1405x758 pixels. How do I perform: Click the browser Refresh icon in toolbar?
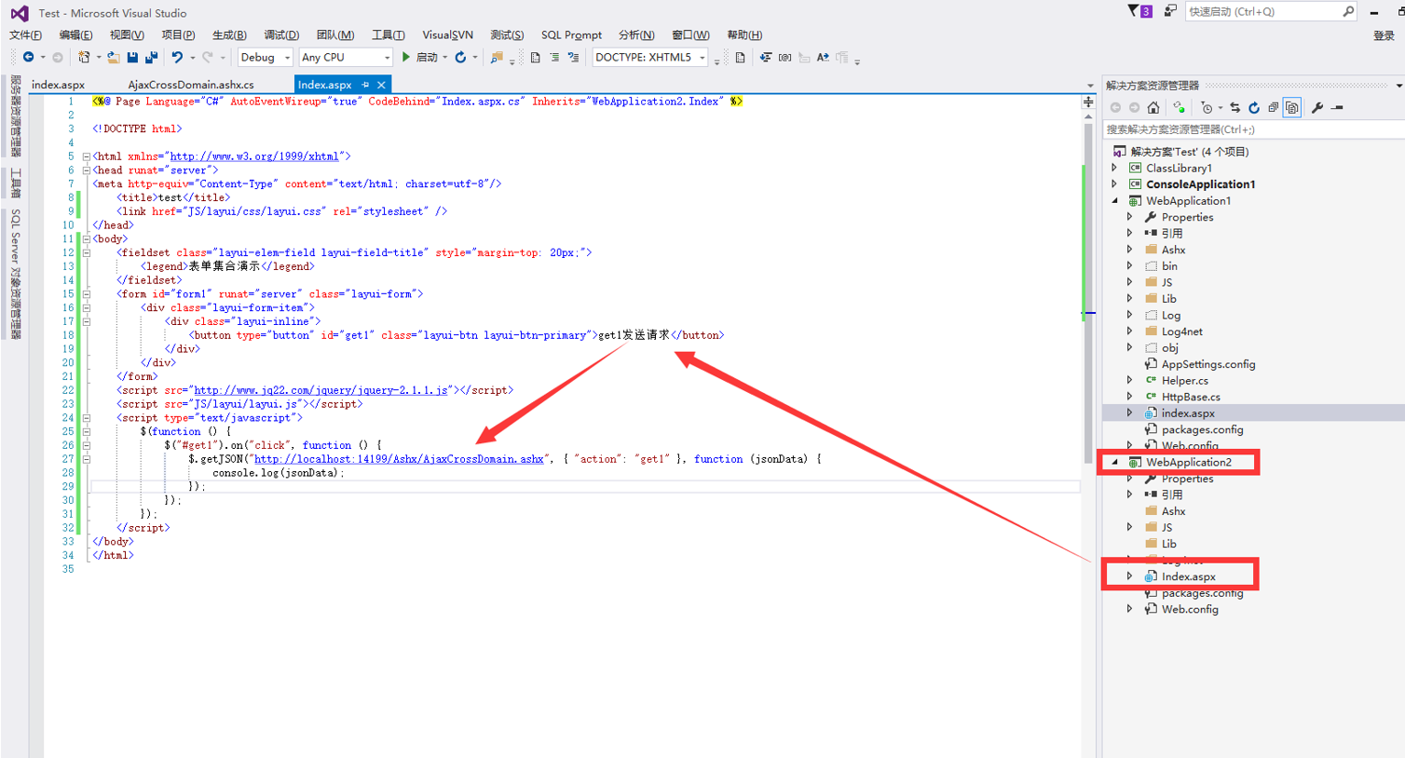(x=460, y=58)
